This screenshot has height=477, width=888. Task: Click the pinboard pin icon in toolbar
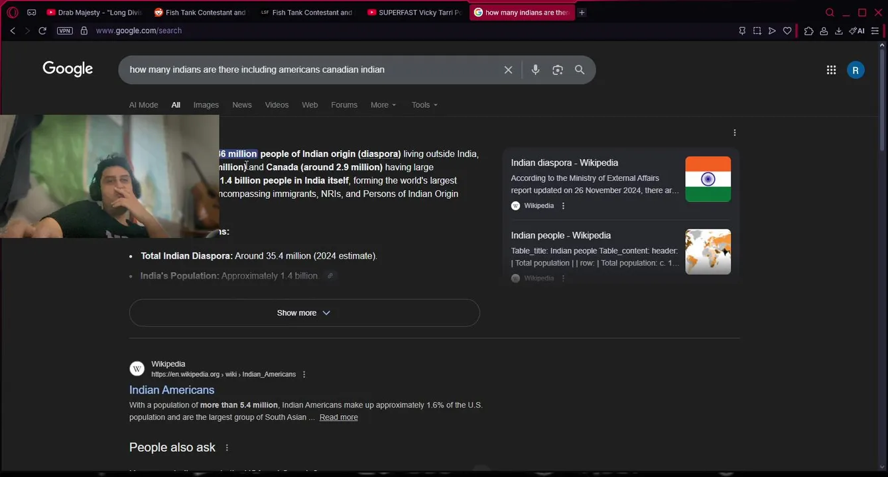[742, 30]
